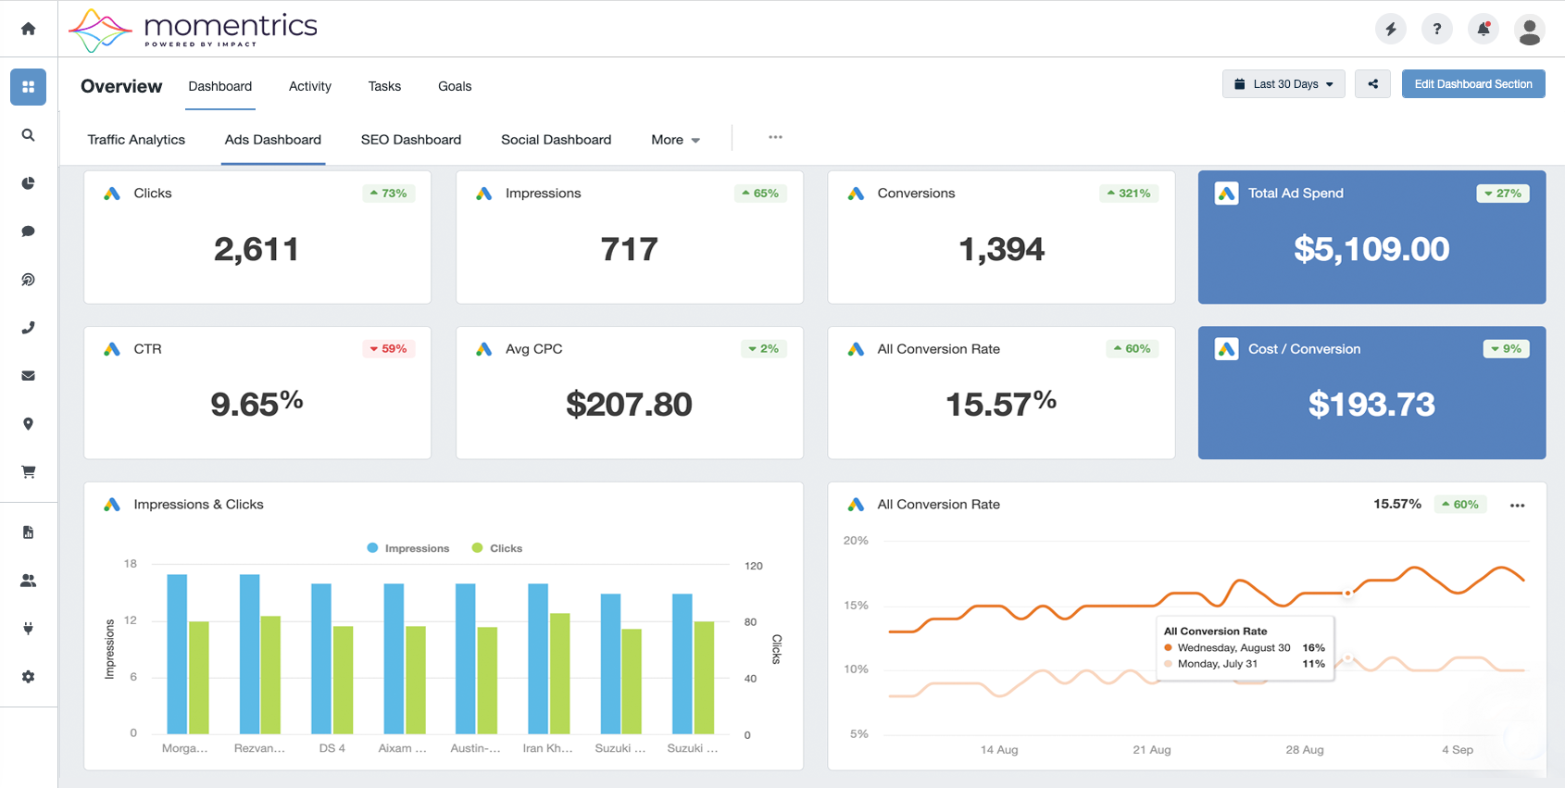Click Edit Dashboard Section button
1565x788 pixels.
[1473, 84]
